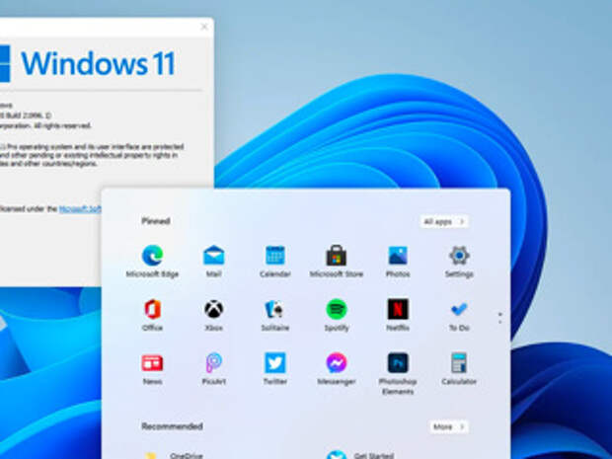Open the Microsoft Software License link

[80, 209]
